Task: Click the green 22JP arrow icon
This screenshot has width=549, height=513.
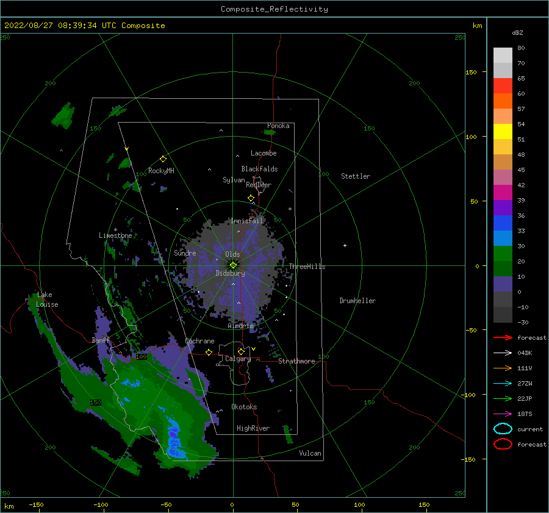Action: 503,398
